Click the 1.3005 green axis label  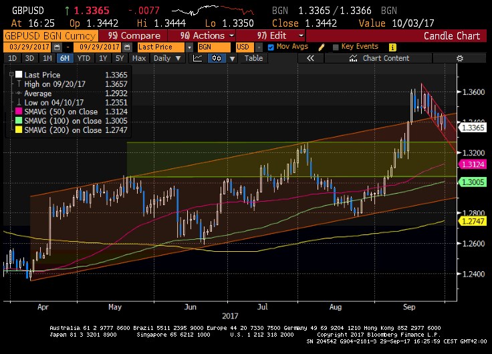[473, 182]
